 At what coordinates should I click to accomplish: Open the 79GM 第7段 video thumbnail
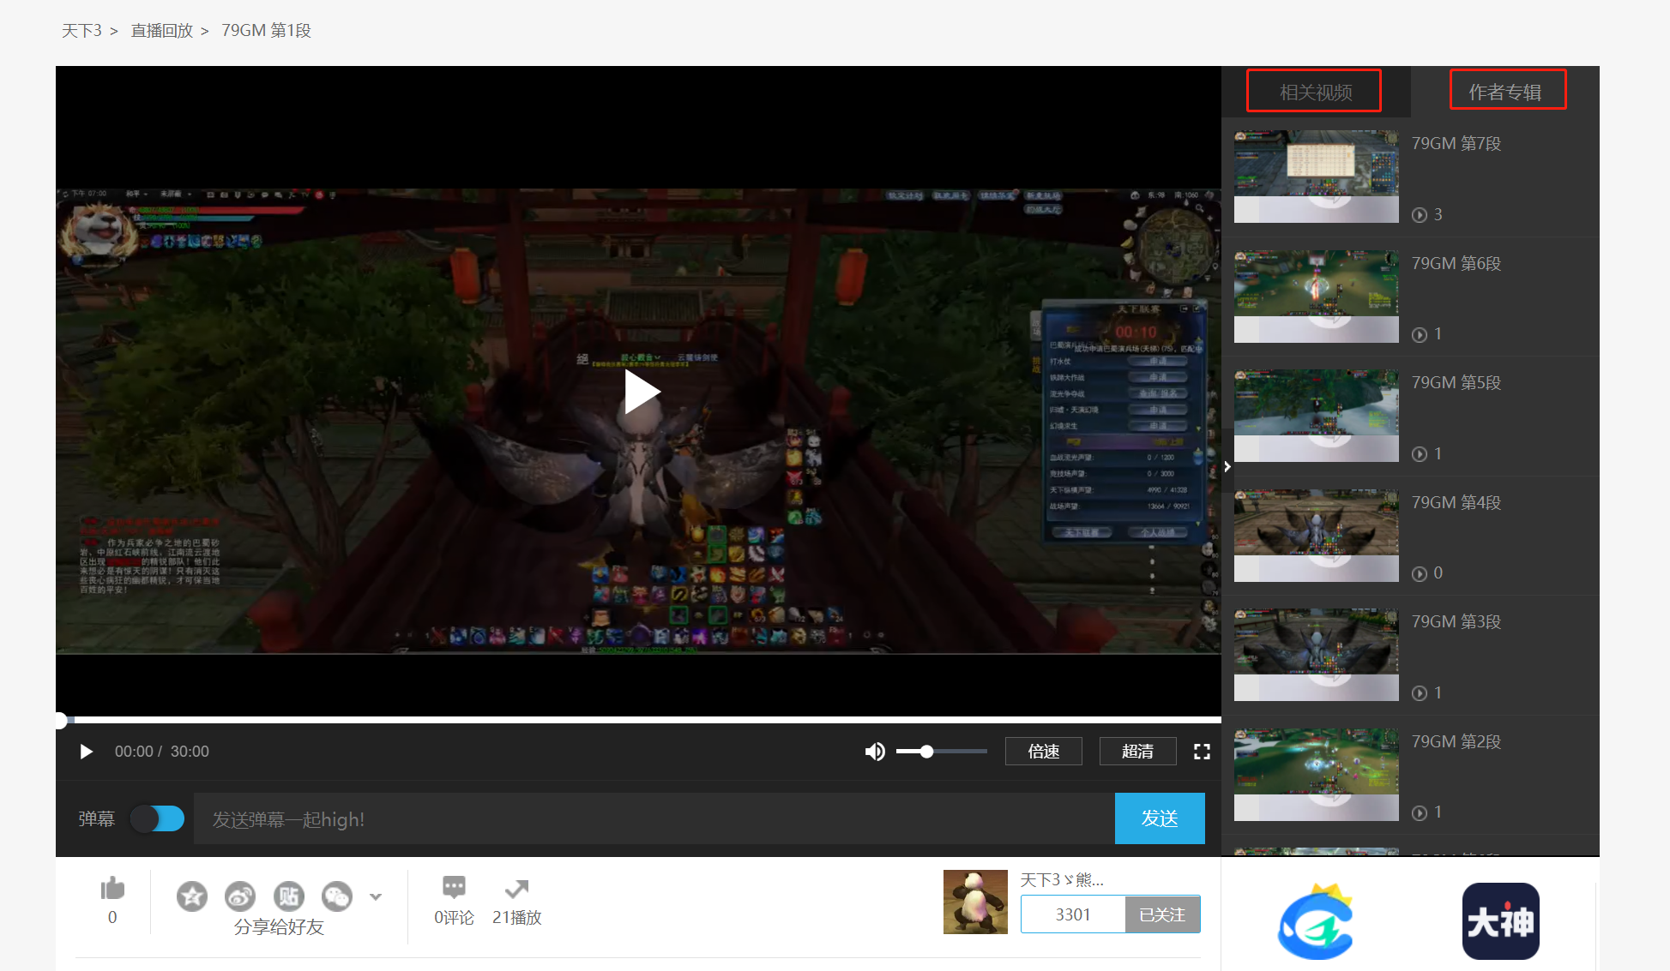(1316, 177)
